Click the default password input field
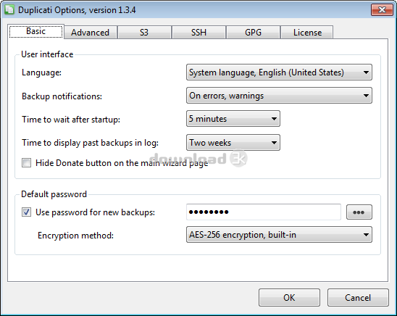 pos(263,212)
